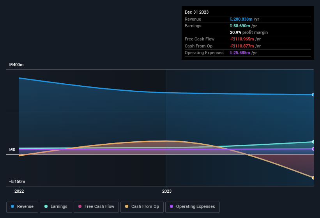Click the ₪400m y-axis label
This screenshot has width=320, height=218.
point(16,65)
